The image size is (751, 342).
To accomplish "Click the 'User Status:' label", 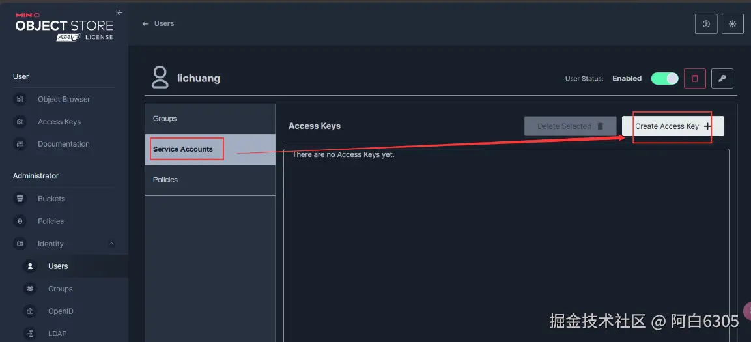I will point(584,79).
